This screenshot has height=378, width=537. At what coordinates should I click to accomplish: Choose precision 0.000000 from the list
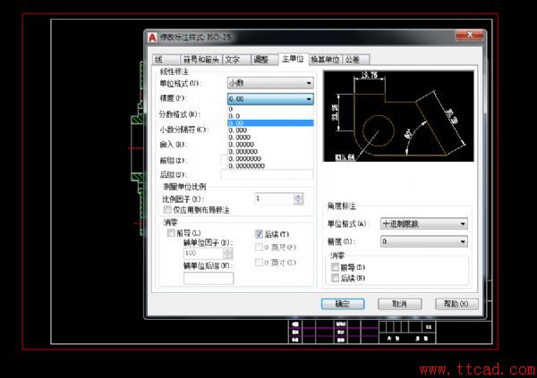(x=270, y=152)
